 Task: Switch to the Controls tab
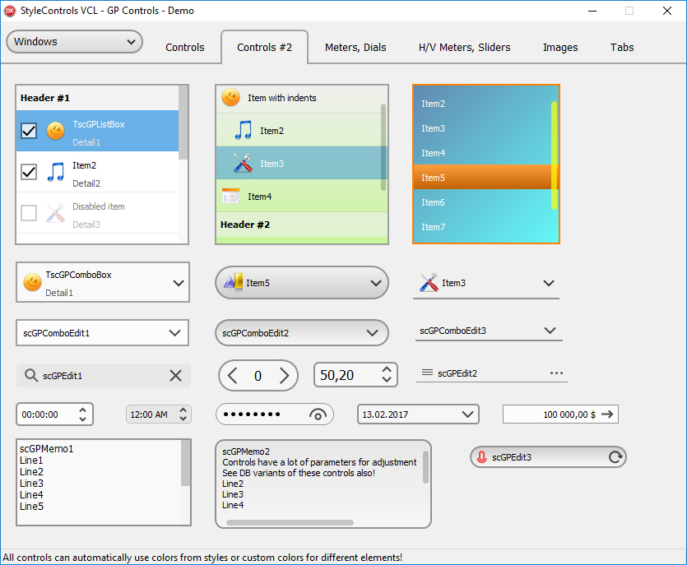pyautogui.click(x=185, y=48)
